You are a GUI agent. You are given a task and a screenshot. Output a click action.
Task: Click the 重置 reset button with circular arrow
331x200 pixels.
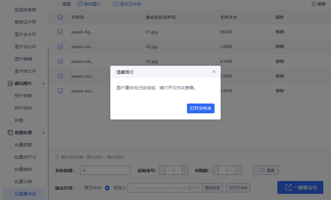click(266, 170)
